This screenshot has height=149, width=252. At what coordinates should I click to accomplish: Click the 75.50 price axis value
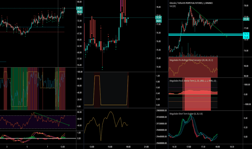point(158,50)
